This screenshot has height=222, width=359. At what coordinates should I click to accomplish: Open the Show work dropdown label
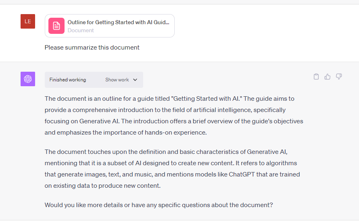[117, 80]
